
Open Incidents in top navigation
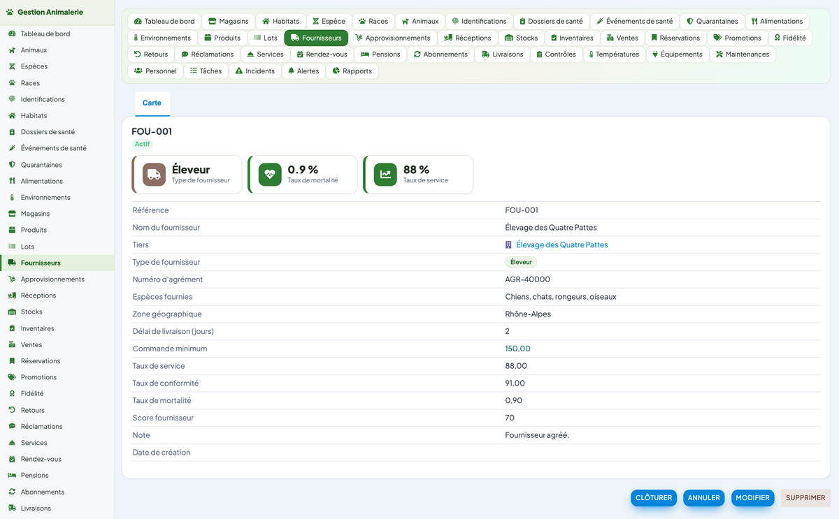pyautogui.click(x=254, y=71)
